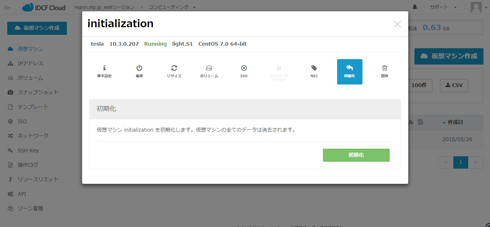
Task: Click the CSV download button
Action: pos(454,85)
